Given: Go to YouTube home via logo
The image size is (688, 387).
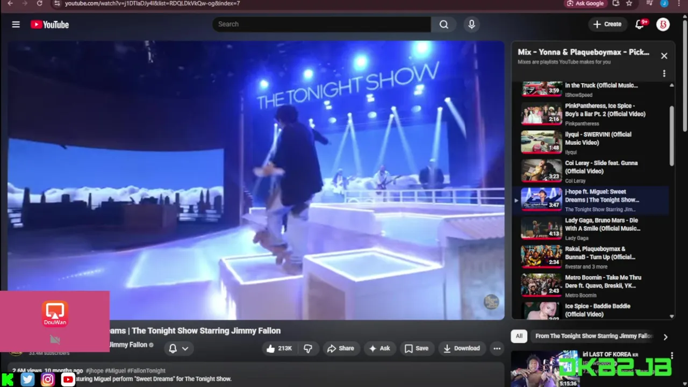Looking at the screenshot, I should coord(49,24).
